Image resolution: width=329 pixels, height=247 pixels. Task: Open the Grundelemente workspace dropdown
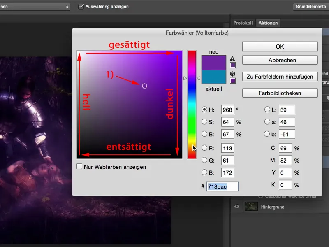[311, 7]
